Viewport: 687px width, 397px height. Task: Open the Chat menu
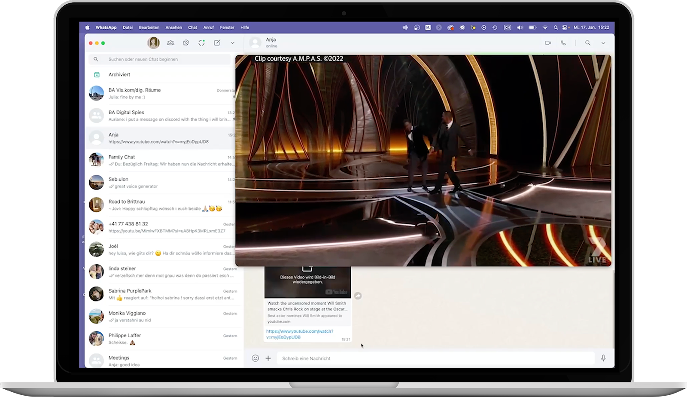point(192,27)
